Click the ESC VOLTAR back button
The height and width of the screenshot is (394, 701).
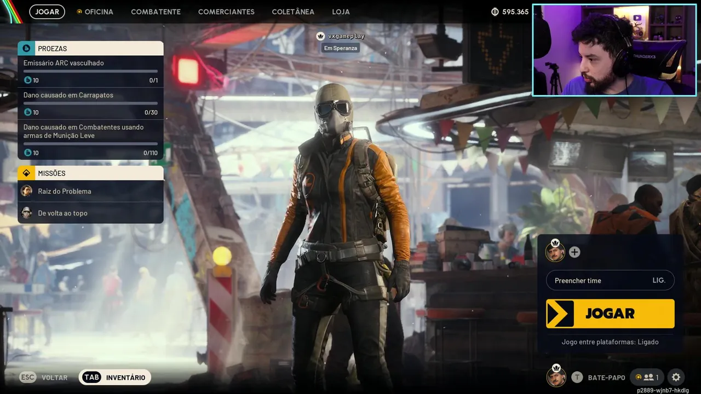(x=44, y=378)
